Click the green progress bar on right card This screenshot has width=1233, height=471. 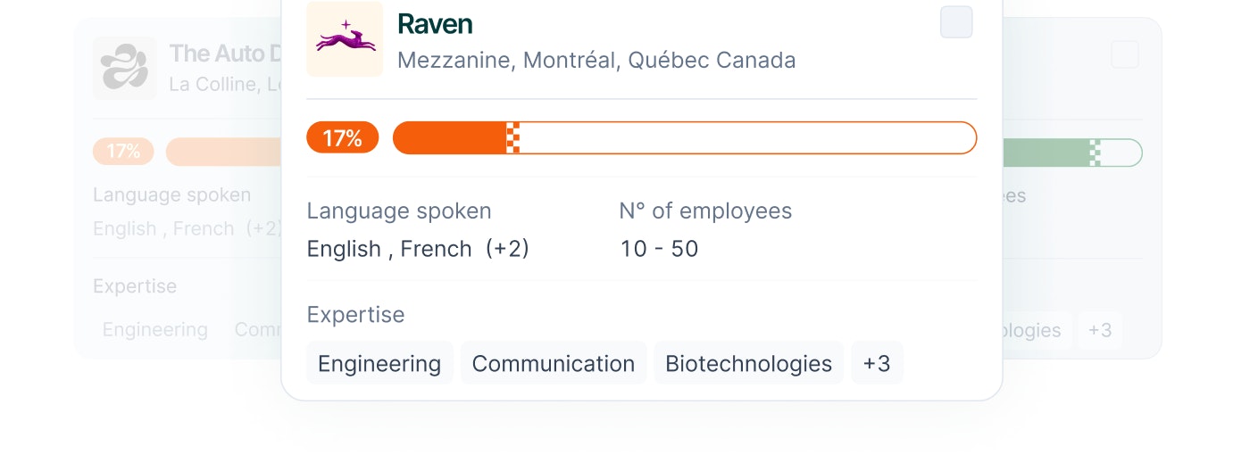click(1072, 153)
